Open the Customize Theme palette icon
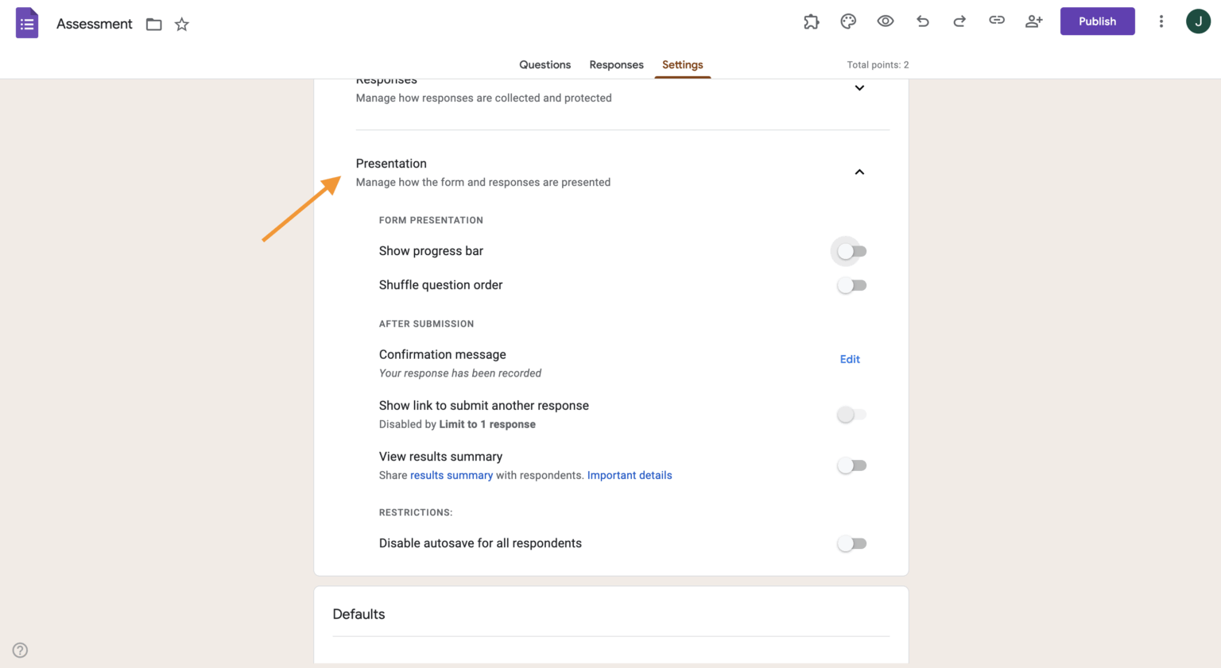Image resolution: width=1221 pixels, height=668 pixels. click(x=848, y=21)
